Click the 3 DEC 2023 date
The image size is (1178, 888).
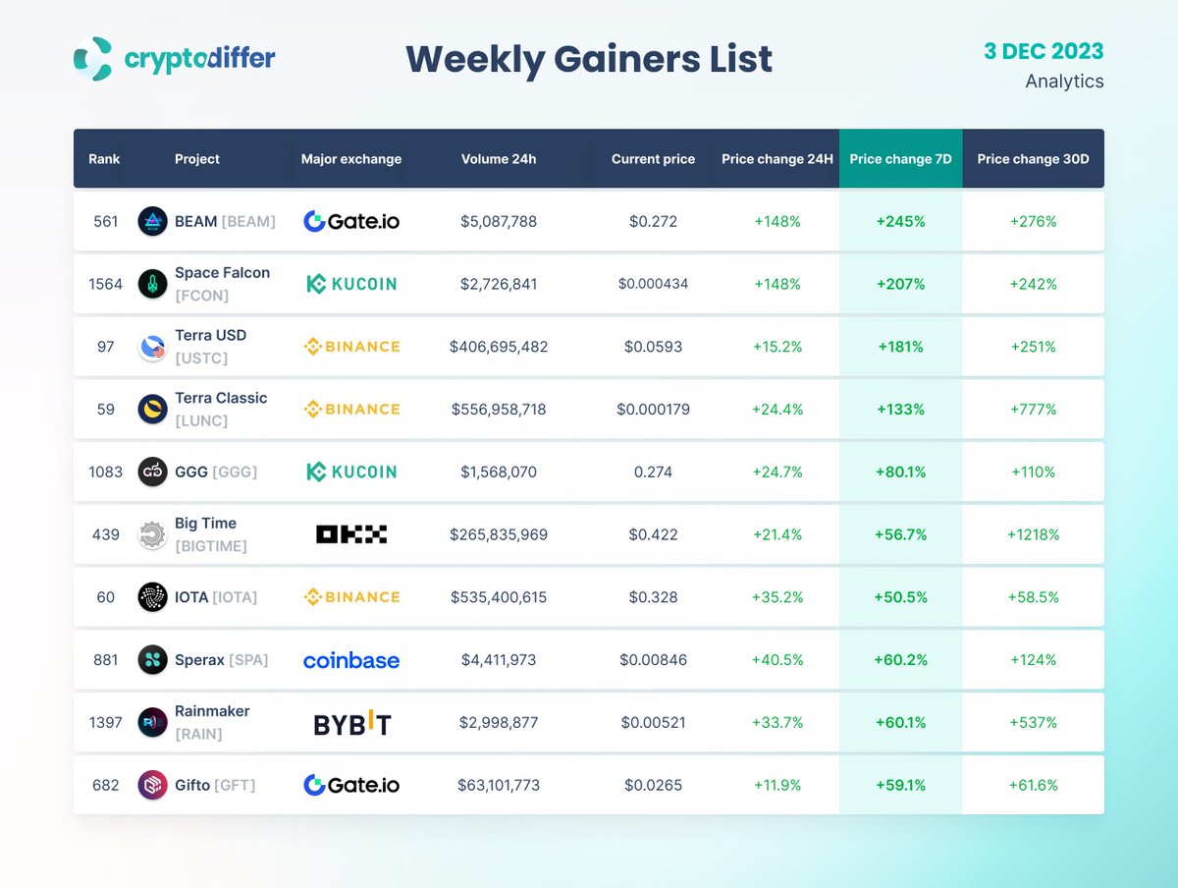(x=1044, y=51)
